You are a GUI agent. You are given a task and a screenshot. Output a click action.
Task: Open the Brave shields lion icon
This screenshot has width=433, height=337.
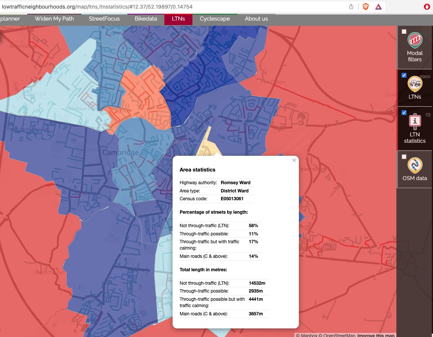click(366, 7)
